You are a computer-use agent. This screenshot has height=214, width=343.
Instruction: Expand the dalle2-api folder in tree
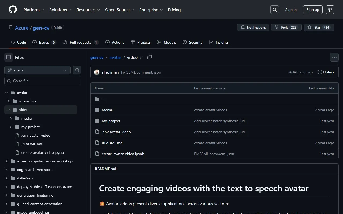[7, 178]
